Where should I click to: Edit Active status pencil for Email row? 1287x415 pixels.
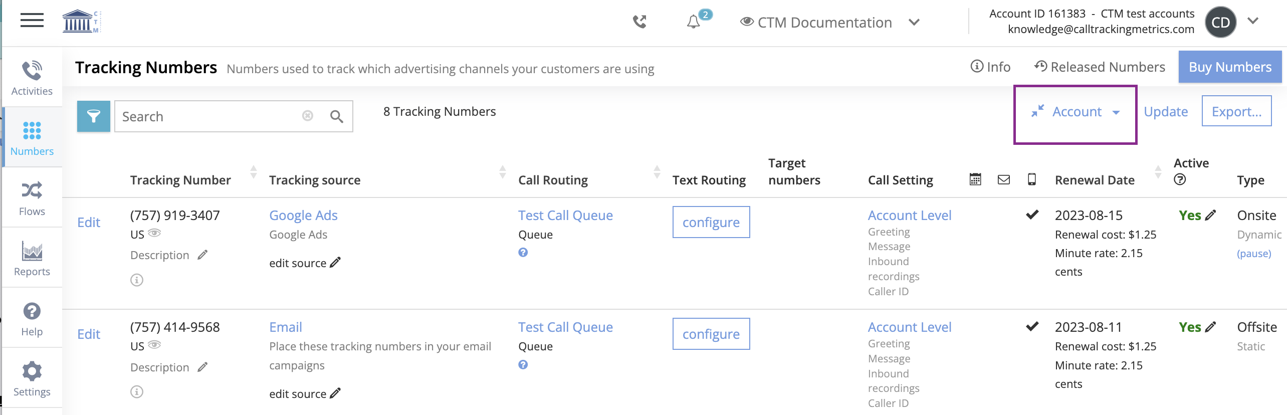[1211, 327]
